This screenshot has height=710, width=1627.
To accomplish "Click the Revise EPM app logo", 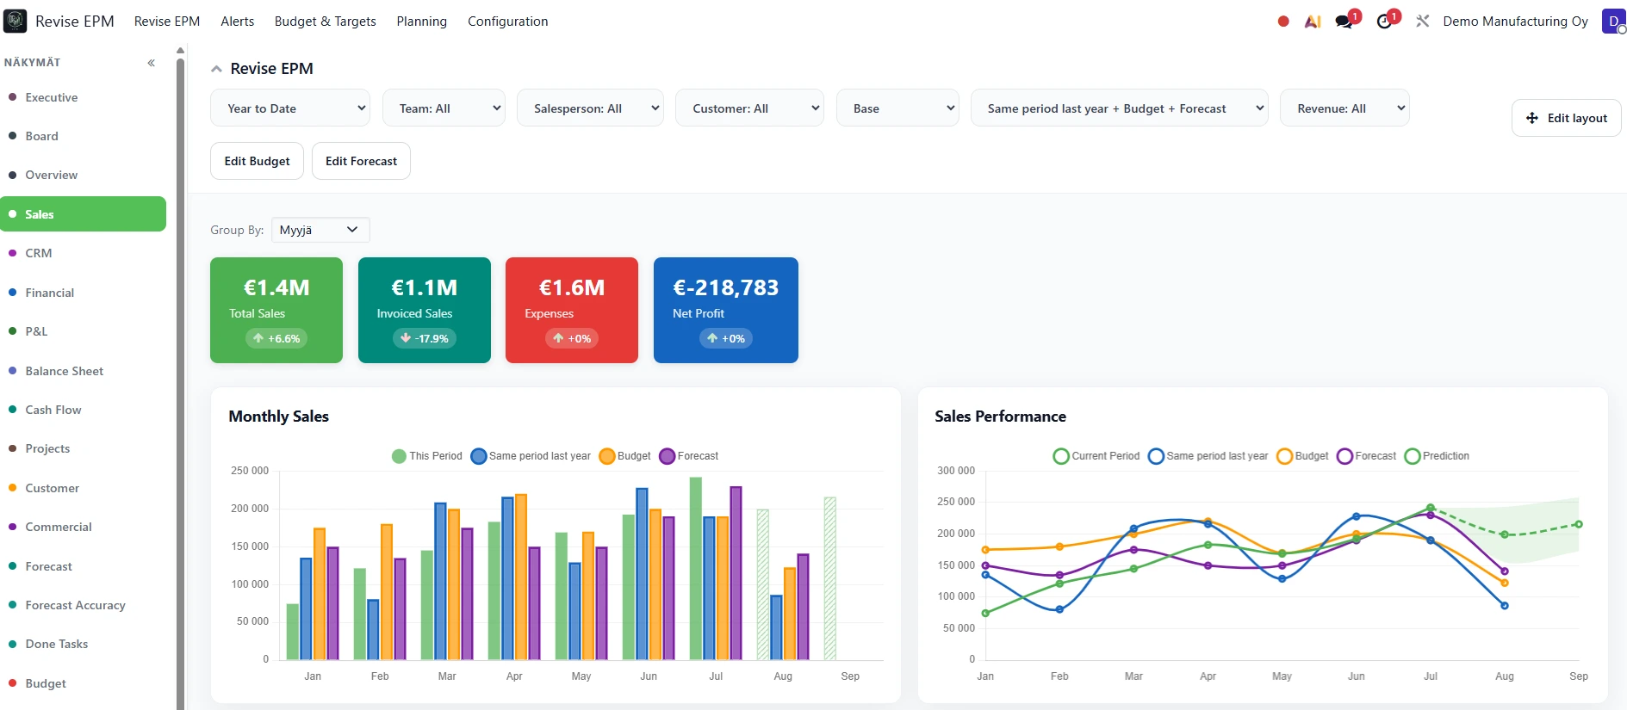I will [x=16, y=21].
